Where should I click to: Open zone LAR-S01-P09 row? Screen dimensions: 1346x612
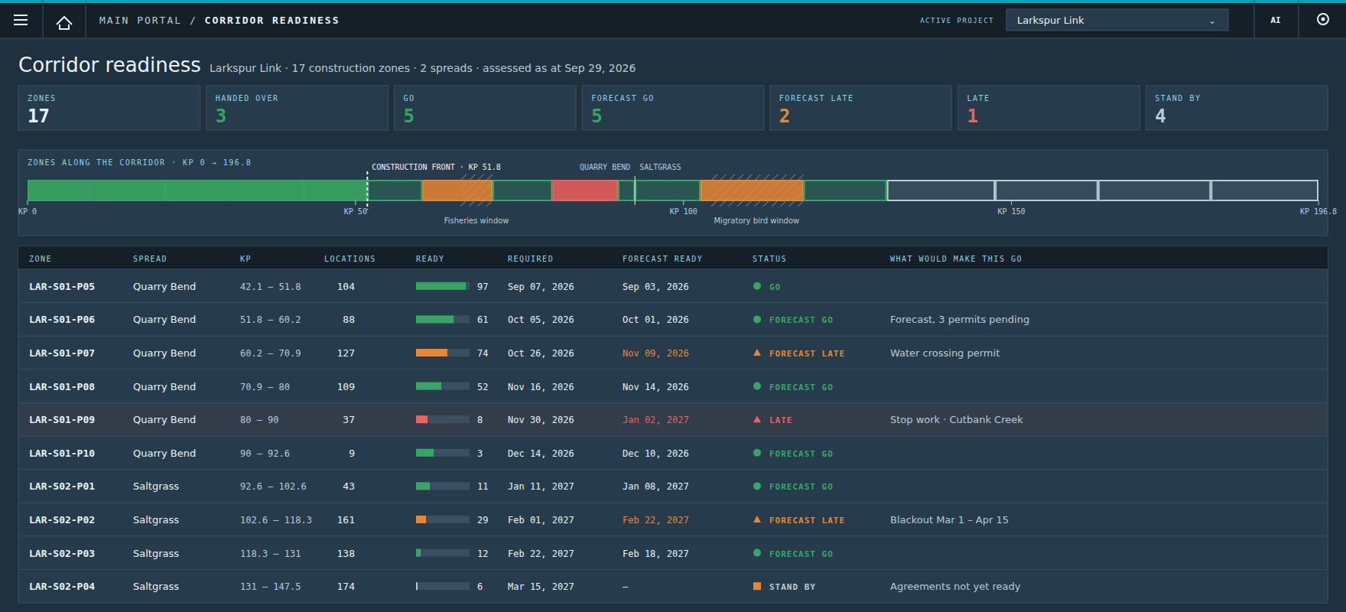pos(673,419)
